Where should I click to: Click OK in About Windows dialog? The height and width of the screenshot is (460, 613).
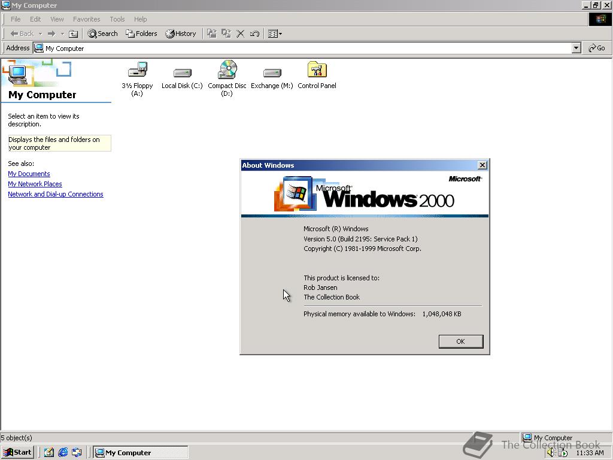point(461,341)
